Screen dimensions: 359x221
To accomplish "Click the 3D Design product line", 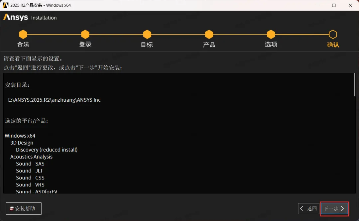I will pos(22,143).
